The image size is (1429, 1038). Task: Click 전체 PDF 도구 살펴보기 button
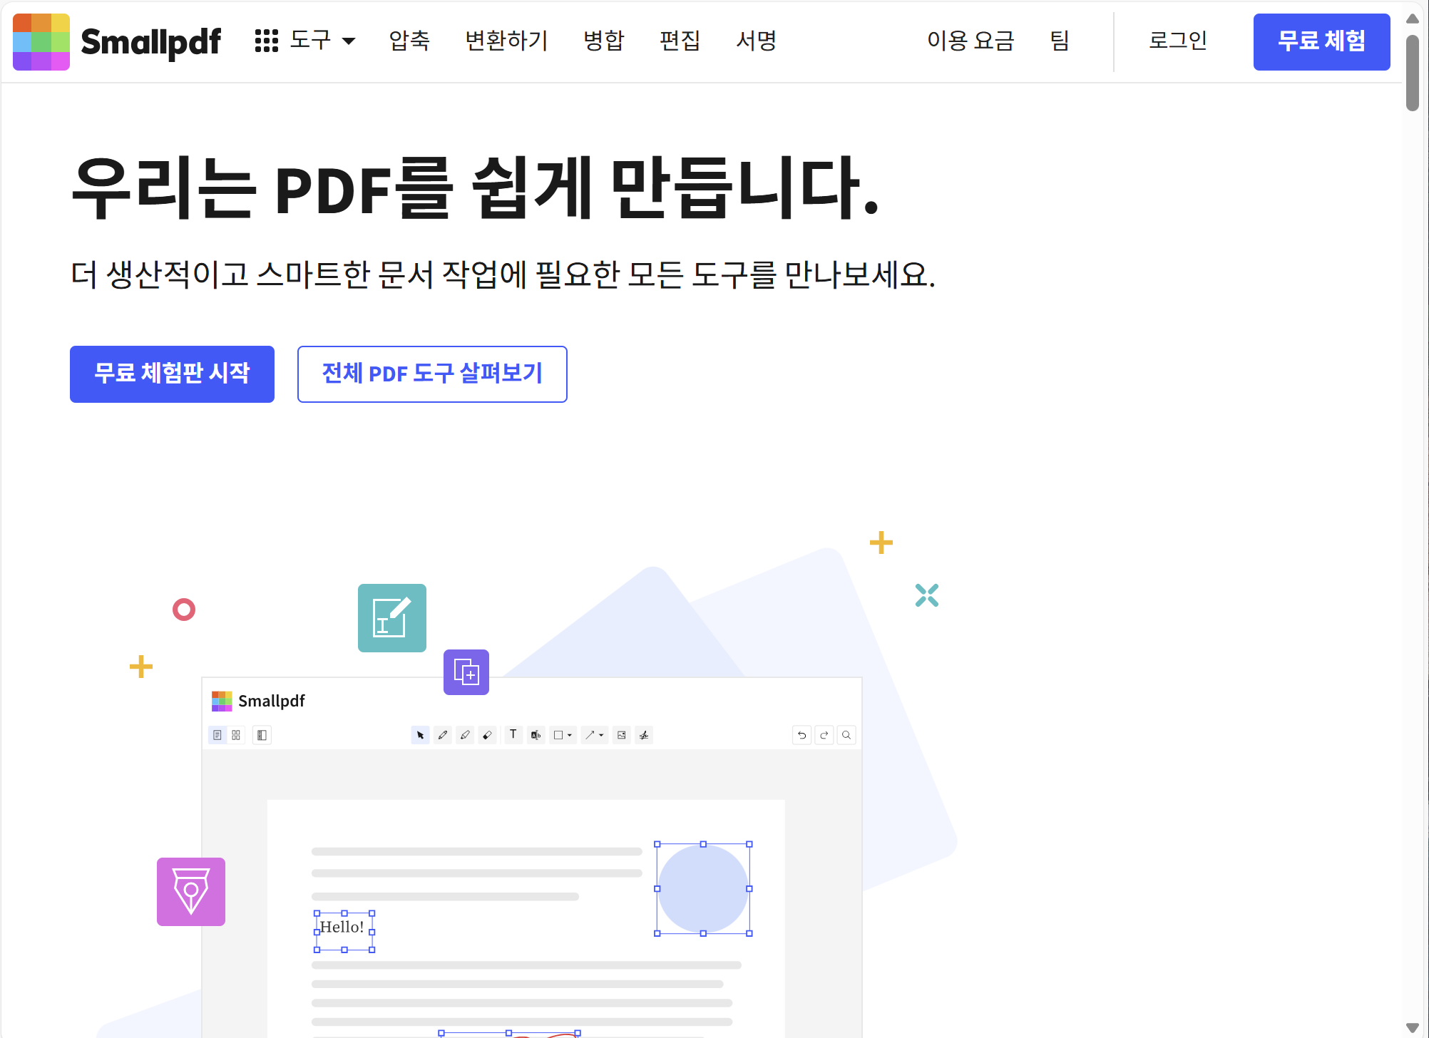[432, 374]
